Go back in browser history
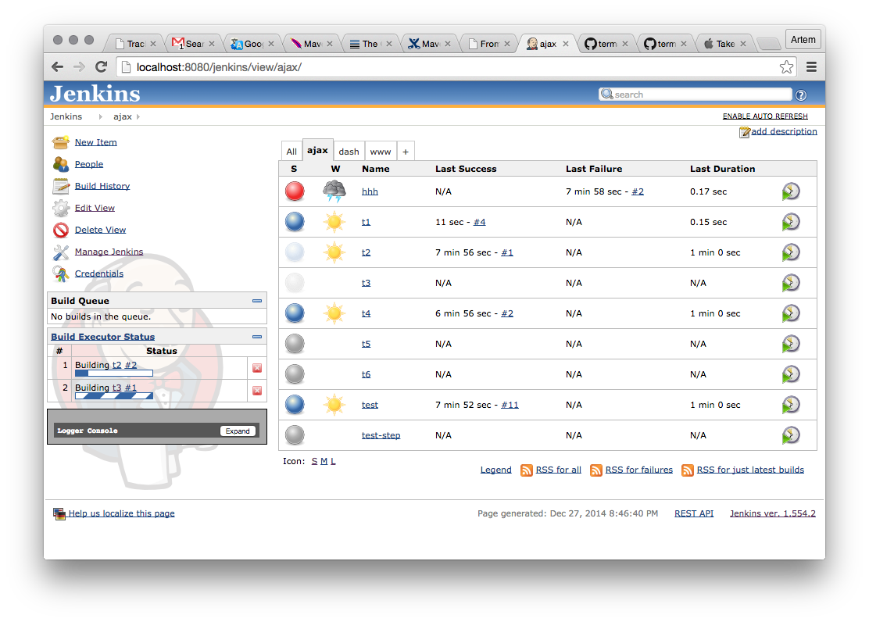 (x=57, y=67)
